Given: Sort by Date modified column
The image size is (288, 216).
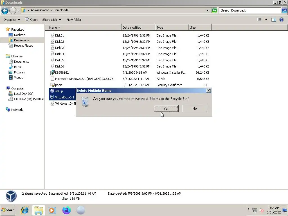Looking at the screenshot, I should [x=138, y=28].
